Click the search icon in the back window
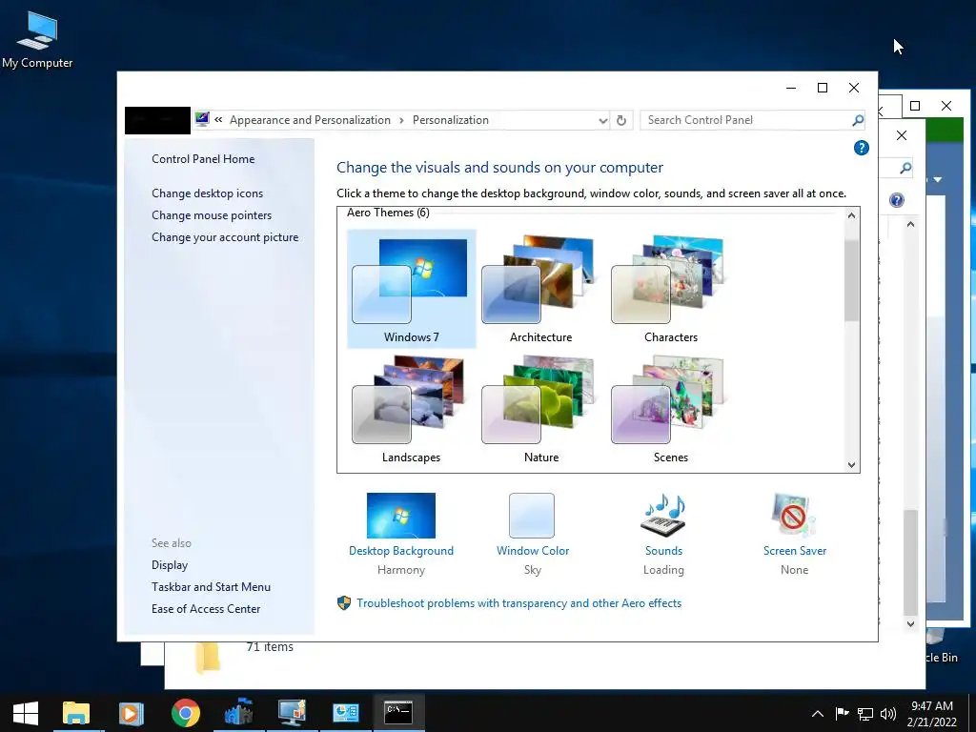The width and height of the screenshot is (976, 732). coord(905,168)
